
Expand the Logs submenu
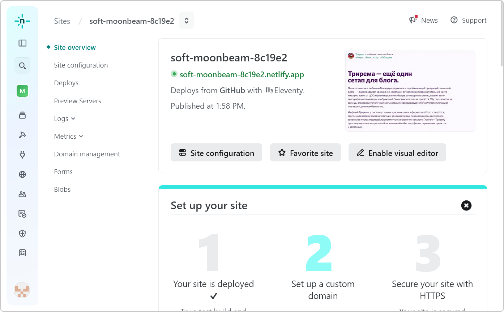pos(65,119)
